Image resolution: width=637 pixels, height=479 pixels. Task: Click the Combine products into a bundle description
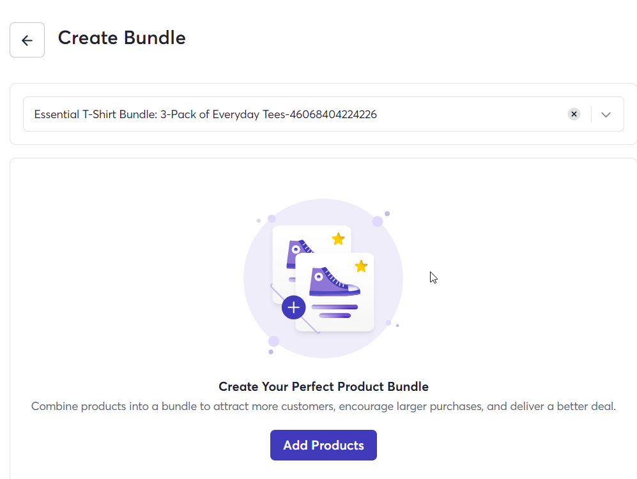(x=323, y=406)
